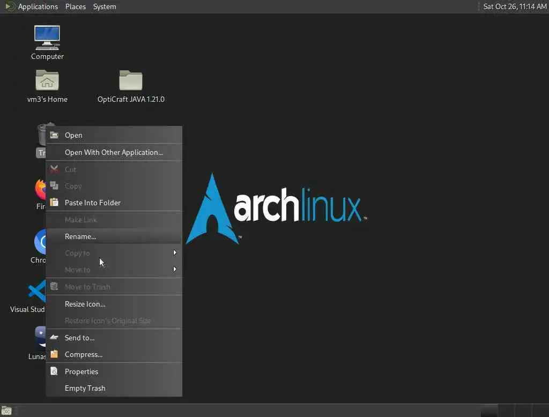Choose Compress... menu entry

click(114, 354)
